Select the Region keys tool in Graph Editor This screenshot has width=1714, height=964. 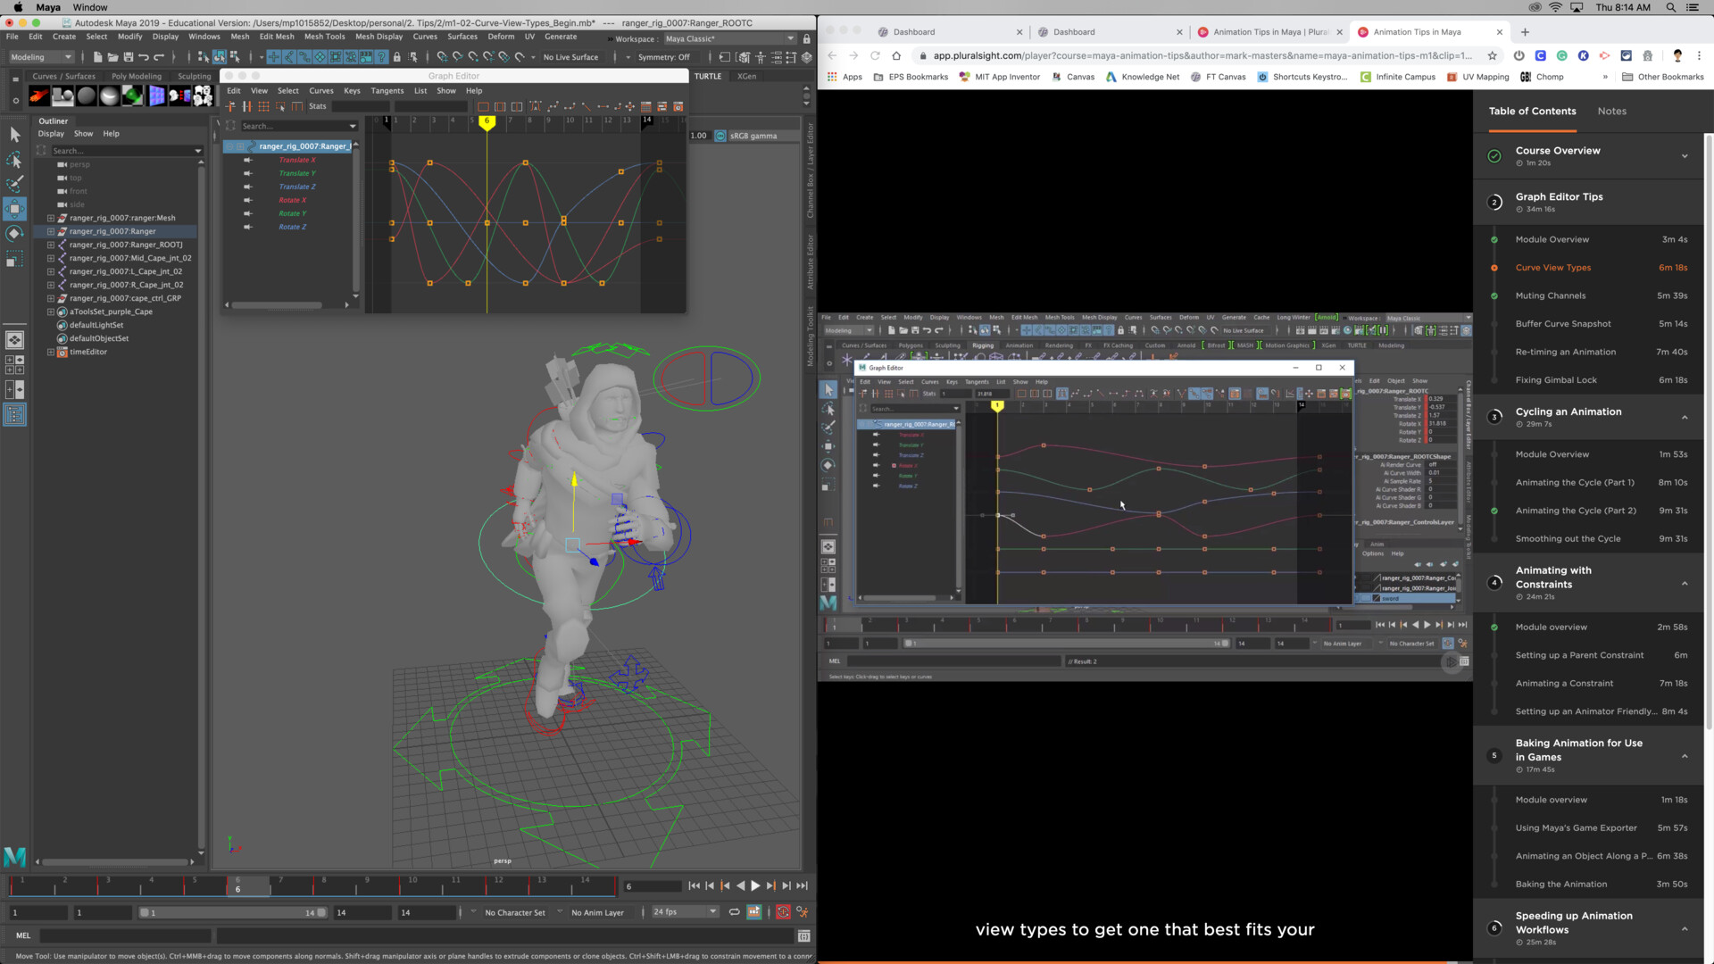[x=279, y=106]
